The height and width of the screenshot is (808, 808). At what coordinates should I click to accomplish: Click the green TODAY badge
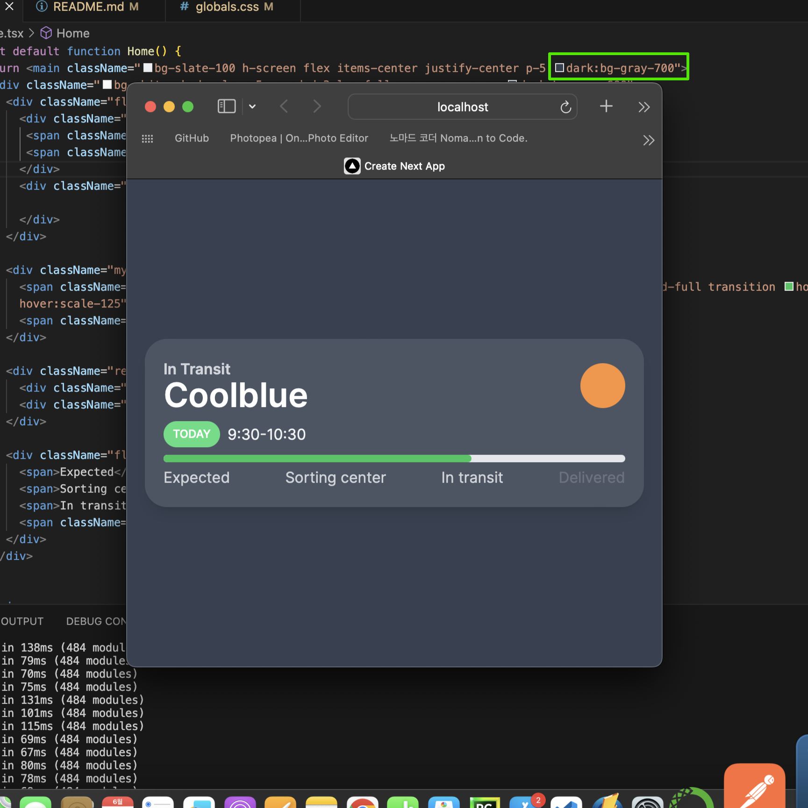coord(192,434)
